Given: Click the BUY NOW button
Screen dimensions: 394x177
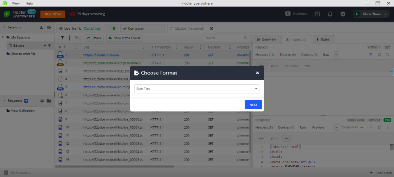Looking at the screenshot, I should (53, 14).
